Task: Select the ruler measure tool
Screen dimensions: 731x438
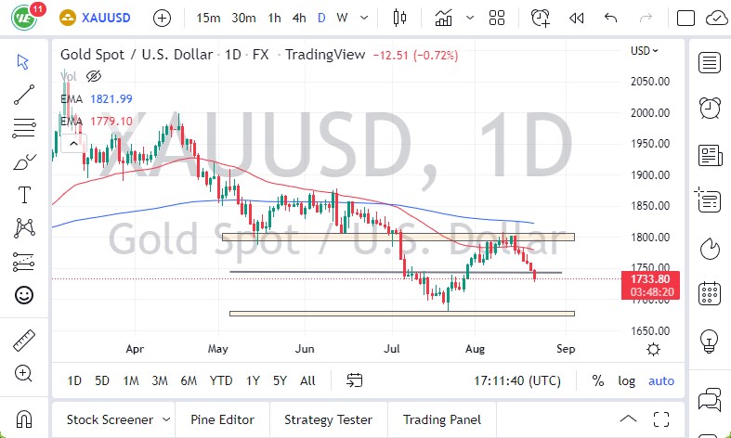Action: [x=24, y=341]
